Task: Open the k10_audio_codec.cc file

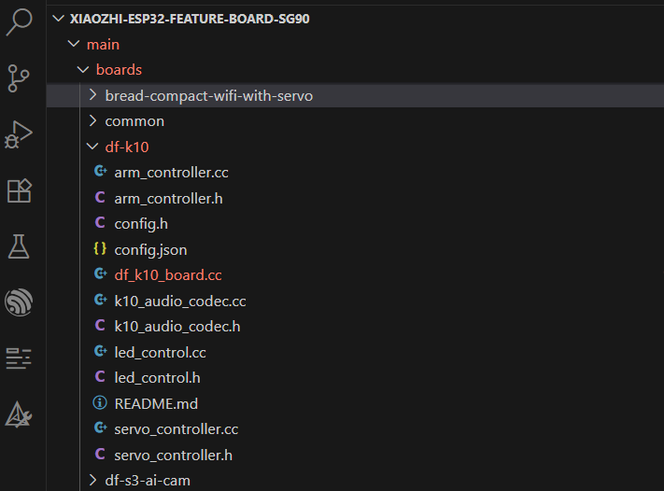Action: coord(180,302)
